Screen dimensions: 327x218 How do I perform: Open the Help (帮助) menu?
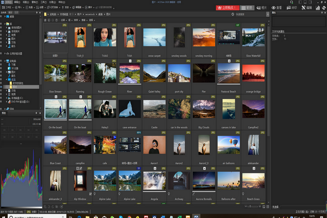pyautogui.click(x=62, y=2)
